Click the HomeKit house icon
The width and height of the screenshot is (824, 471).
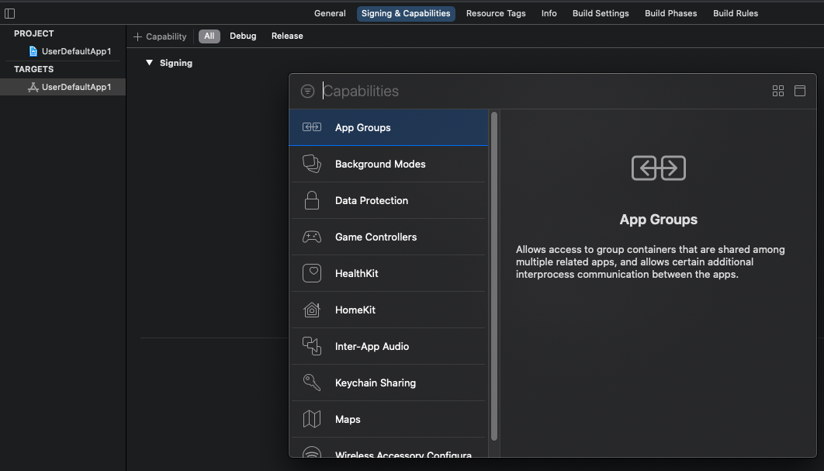pos(311,310)
